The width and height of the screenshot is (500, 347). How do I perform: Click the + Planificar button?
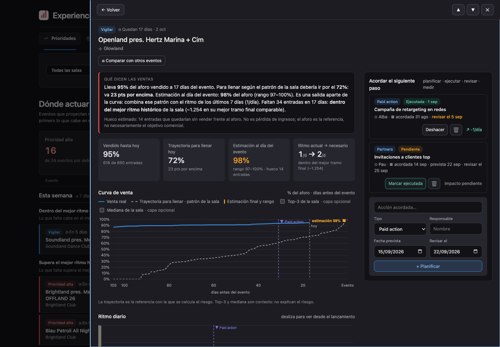pyautogui.click(x=428, y=266)
